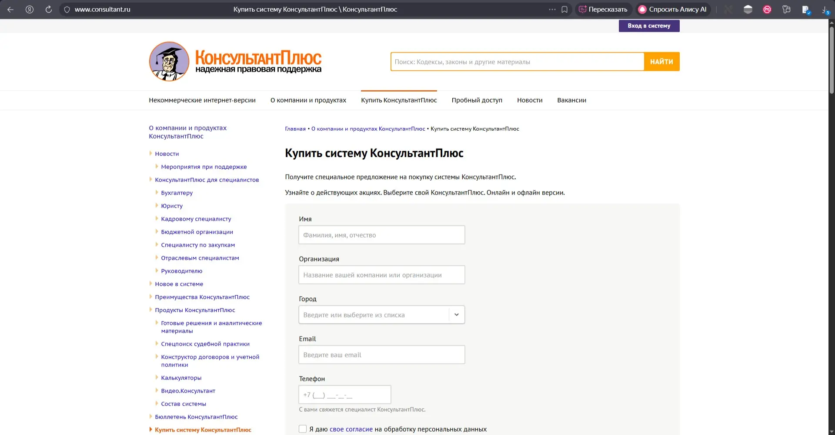
Task: Open Калькуляторы sidebar link
Action: tap(181, 378)
